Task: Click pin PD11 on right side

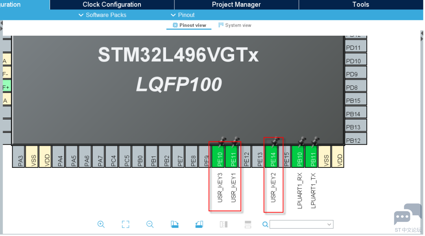Action: pyautogui.click(x=356, y=46)
